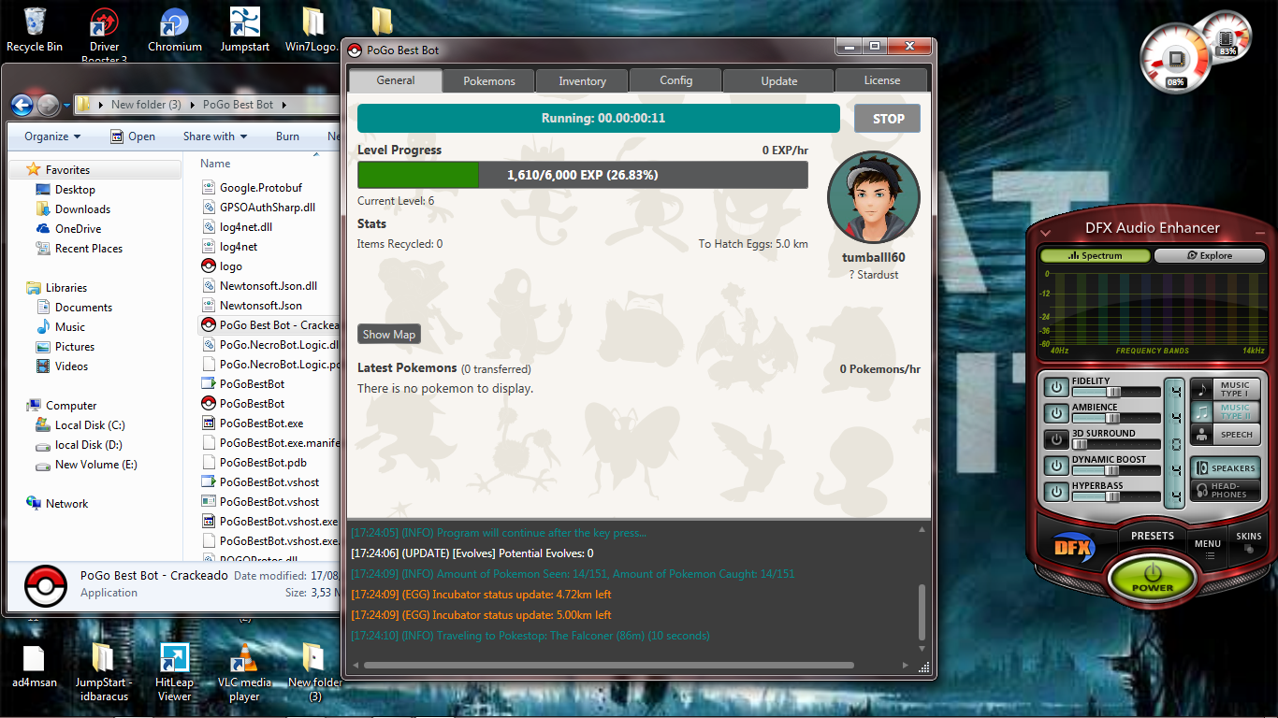Image resolution: width=1278 pixels, height=718 pixels.
Task: Toggle the Fidelity power button in DFX
Action: (1056, 387)
